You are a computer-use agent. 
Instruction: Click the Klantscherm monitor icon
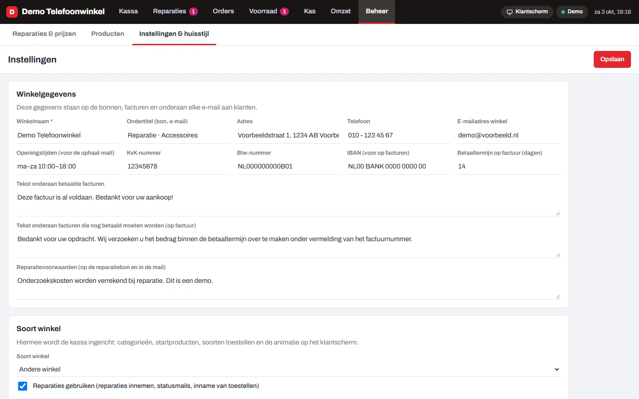[509, 12]
